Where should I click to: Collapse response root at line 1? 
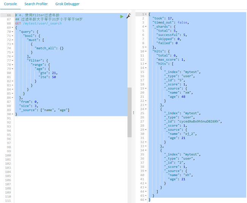click(146, 14)
